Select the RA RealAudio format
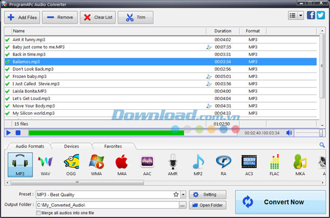 pyautogui.click(x=223, y=165)
